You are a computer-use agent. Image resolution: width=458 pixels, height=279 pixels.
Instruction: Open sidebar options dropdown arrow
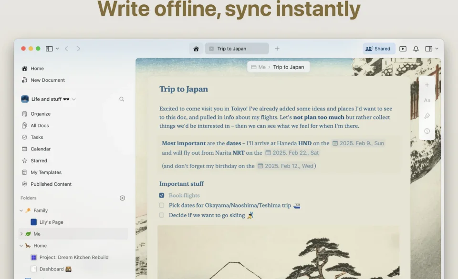57,49
